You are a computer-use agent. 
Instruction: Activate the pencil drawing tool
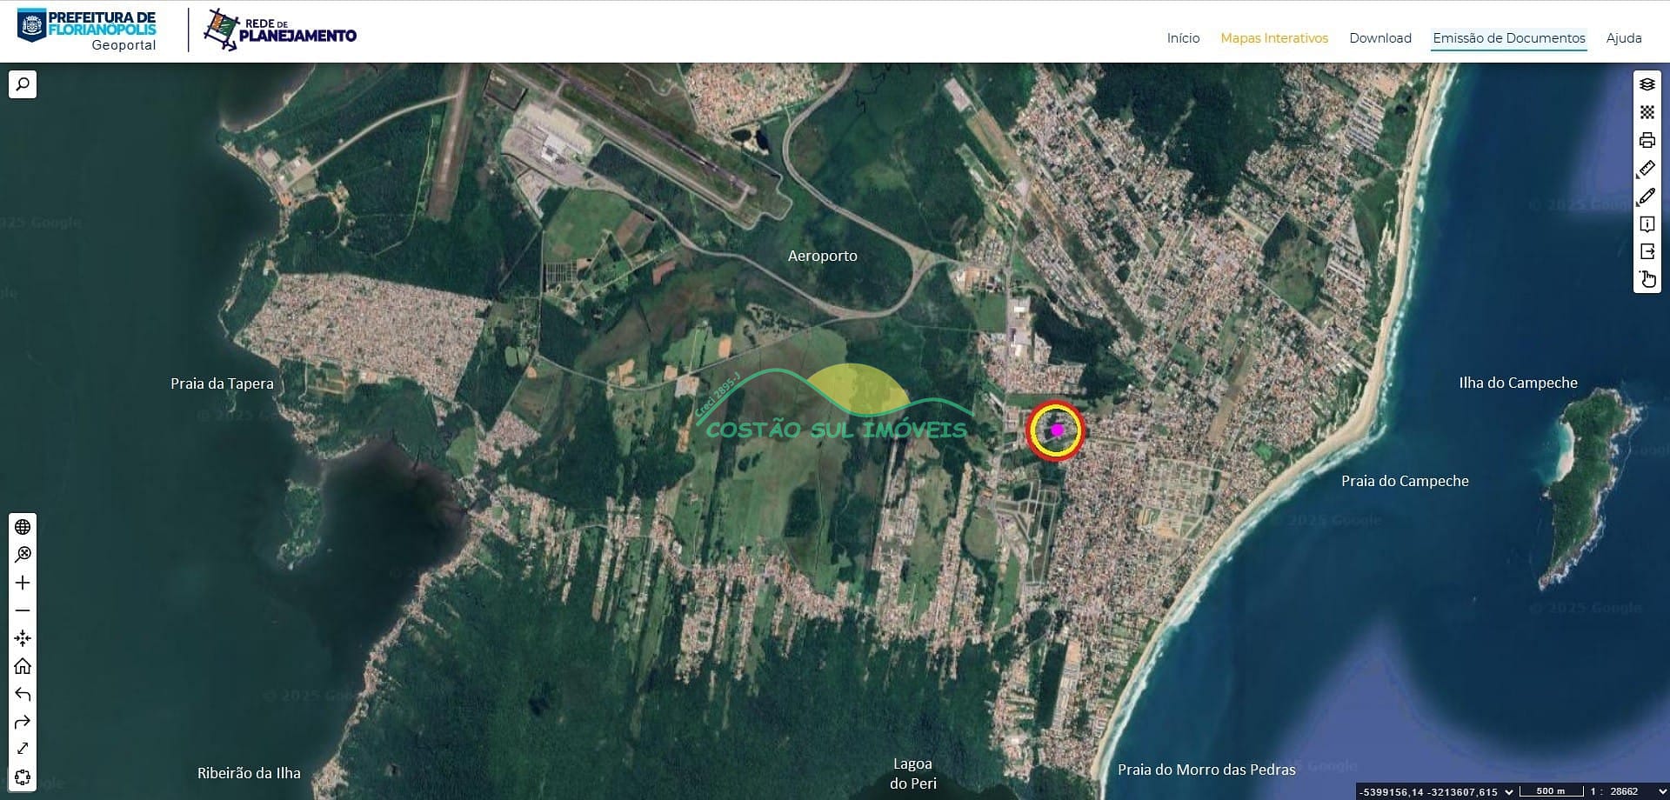[1647, 196]
